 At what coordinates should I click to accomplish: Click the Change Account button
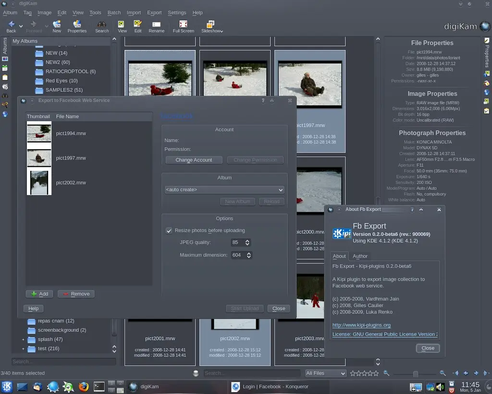tap(194, 160)
